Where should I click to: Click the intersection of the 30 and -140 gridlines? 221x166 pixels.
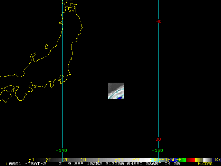(62, 140)
